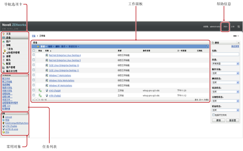Image resolution: width=243 pixels, height=151 pixels.
Task: Select 分发包 in navigation sidebar
Action: point(9,49)
